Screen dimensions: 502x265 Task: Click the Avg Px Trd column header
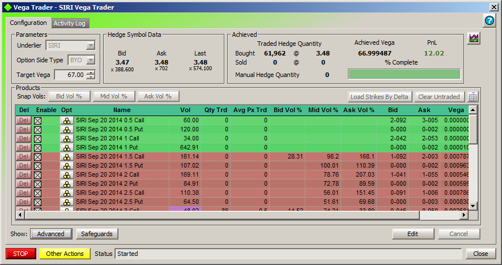(250, 110)
